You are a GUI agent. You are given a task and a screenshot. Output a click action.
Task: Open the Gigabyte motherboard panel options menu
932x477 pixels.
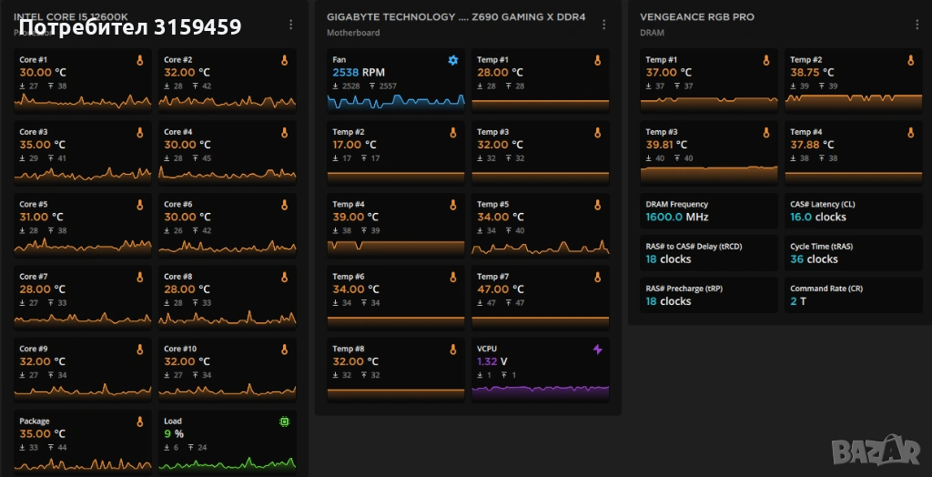[603, 25]
